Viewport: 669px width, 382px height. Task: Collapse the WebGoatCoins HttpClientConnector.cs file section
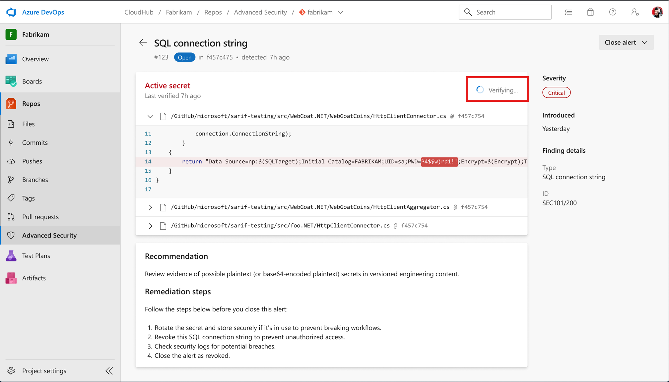(x=150, y=116)
